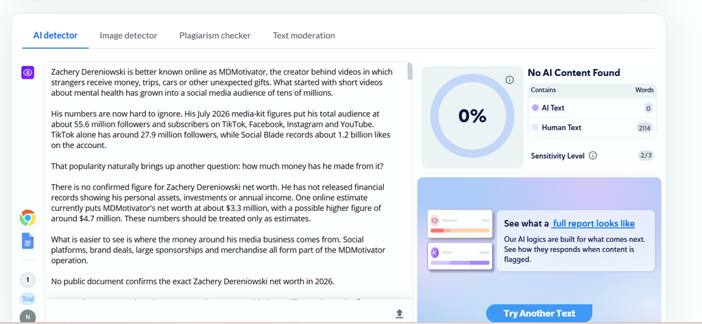This screenshot has width=702, height=324.
Task: Click the AI Text word count 0
Action: tap(649, 108)
